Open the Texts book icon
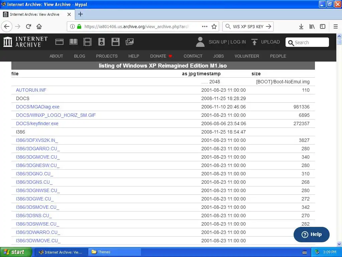 (73, 42)
